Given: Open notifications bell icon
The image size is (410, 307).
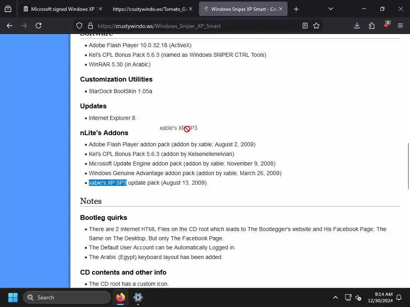Looking at the screenshot, I should click(399, 297).
